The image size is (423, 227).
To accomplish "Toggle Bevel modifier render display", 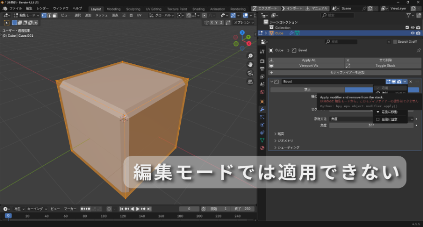I will 399,82.
